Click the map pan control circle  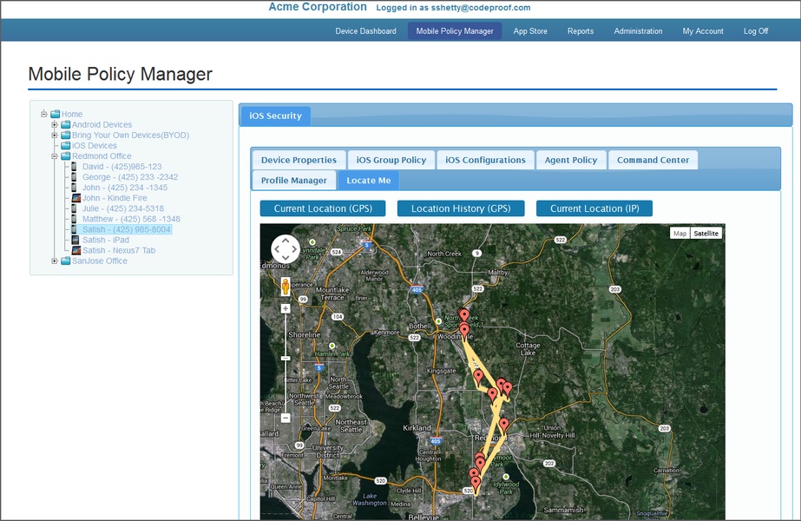[x=285, y=249]
